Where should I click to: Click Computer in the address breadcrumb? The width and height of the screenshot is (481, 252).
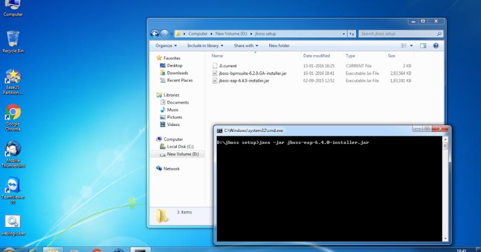pos(198,34)
